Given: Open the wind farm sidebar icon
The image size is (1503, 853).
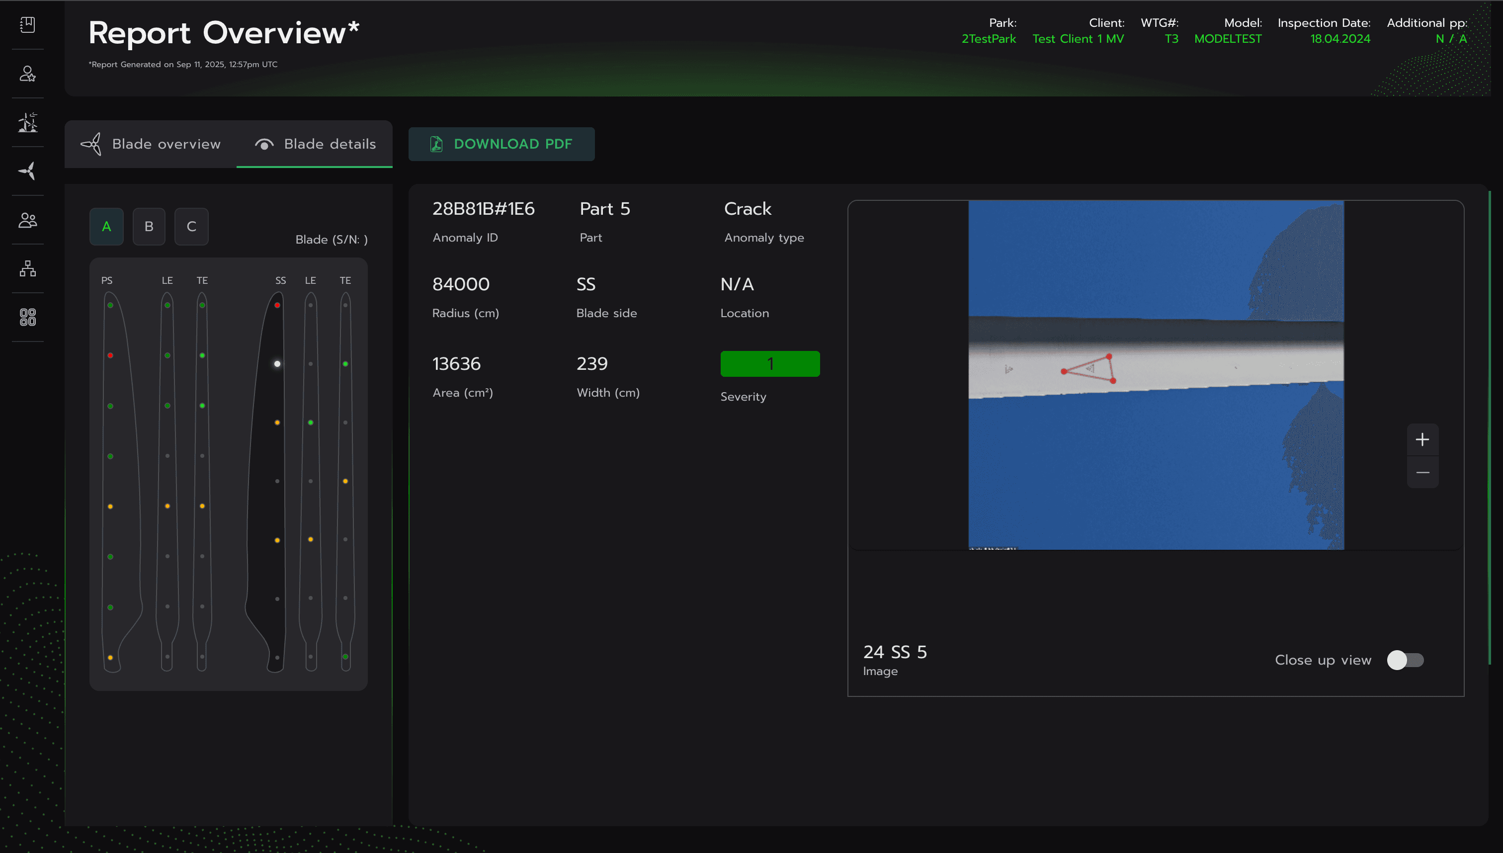Looking at the screenshot, I should 27,122.
